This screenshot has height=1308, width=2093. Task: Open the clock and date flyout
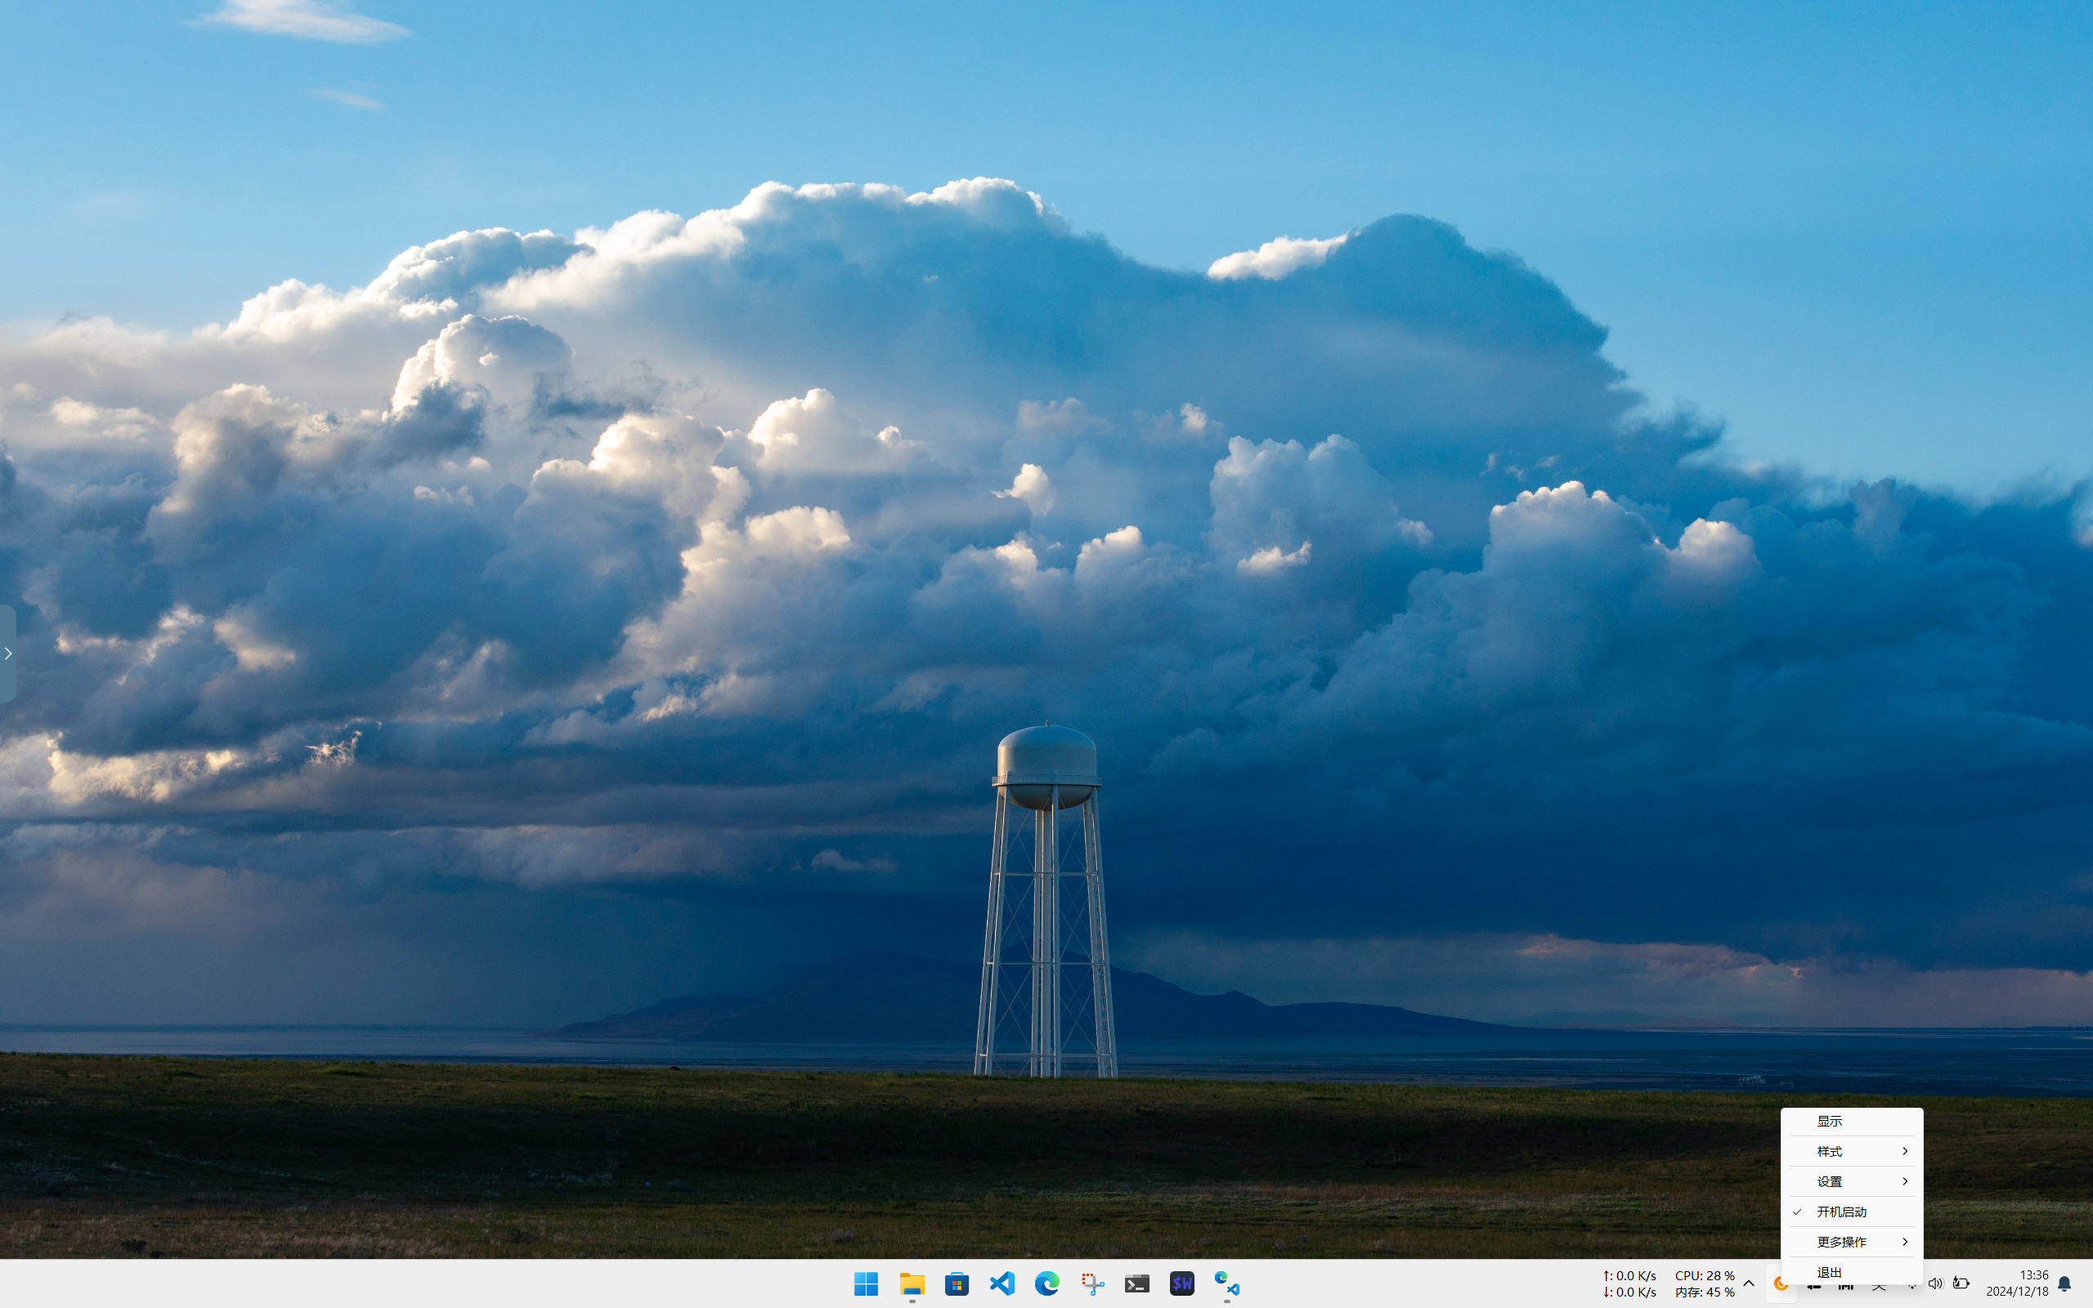click(2017, 1283)
